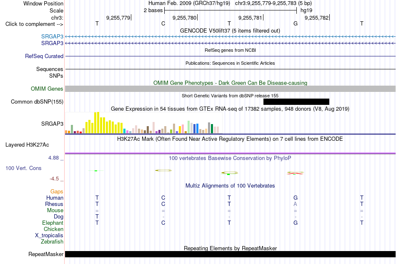Click the Sequences track label

pyautogui.click(x=50, y=69)
